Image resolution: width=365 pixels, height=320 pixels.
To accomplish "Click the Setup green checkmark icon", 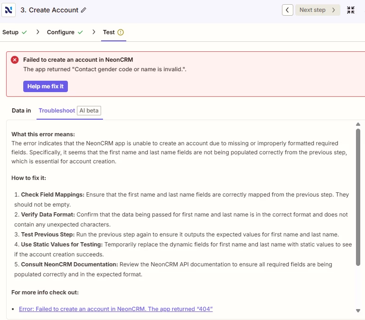I will point(24,32).
